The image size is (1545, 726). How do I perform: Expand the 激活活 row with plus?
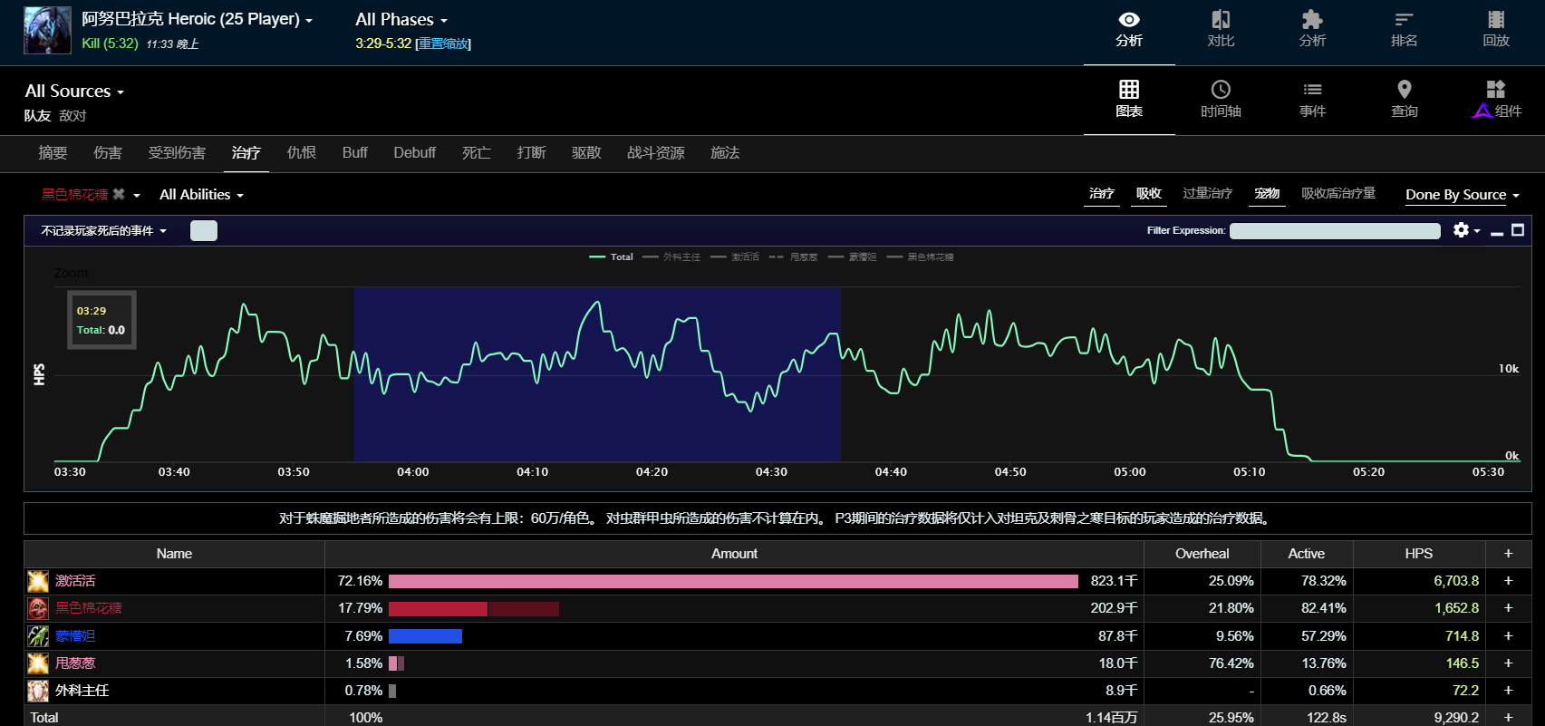tap(1508, 581)
